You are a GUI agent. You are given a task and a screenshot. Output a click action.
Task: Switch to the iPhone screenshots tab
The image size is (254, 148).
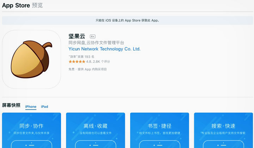pyautogui.click(x=31, y=106)
